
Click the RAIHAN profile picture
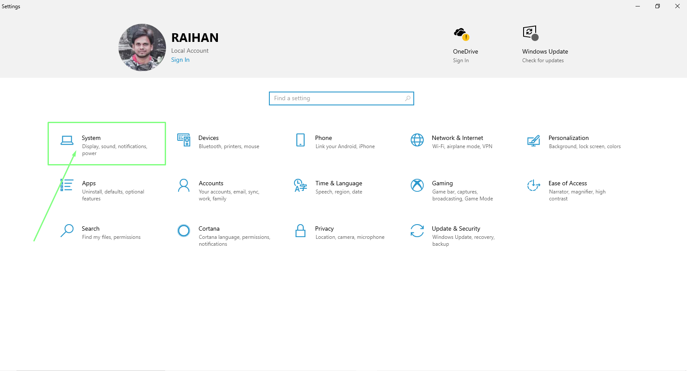(142, 48)
